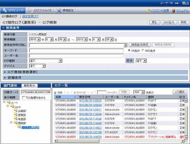Click the キーワード input field

[x=77, y=51]
